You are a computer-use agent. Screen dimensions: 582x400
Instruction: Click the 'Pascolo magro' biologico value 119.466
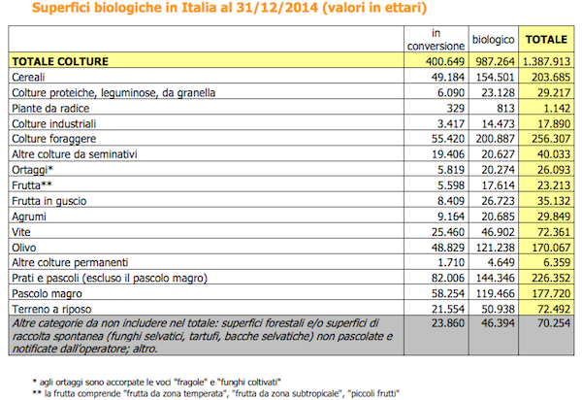coord(496,293)
